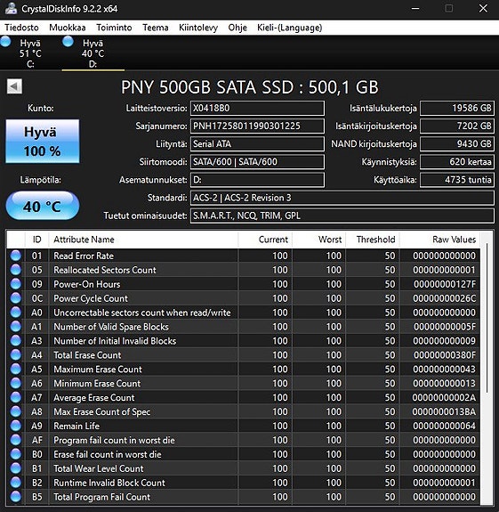Open the Muokkaa menu
This screenshot has width=499, height=512.
(x=68, y=28)
